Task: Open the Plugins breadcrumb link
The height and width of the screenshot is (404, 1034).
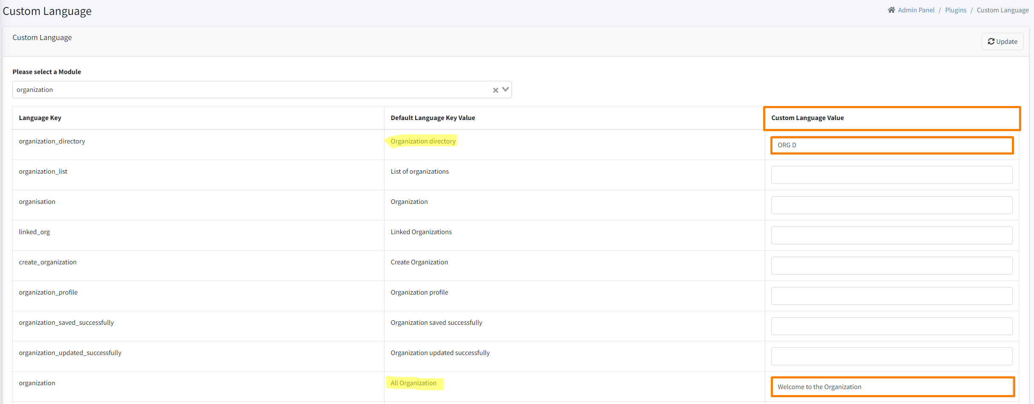Action: tap(956, 9)
